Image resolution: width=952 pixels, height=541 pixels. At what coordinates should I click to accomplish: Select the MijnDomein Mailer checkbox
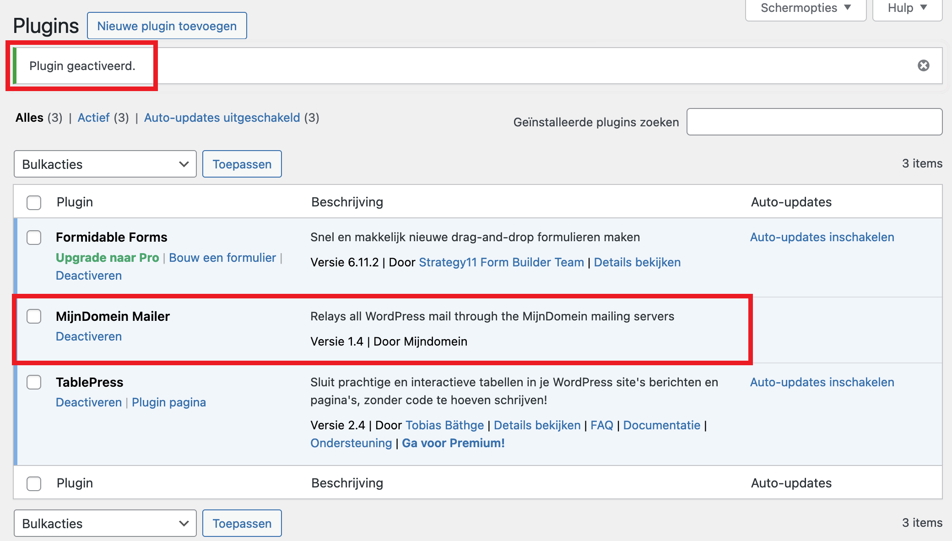coord(34,316)
